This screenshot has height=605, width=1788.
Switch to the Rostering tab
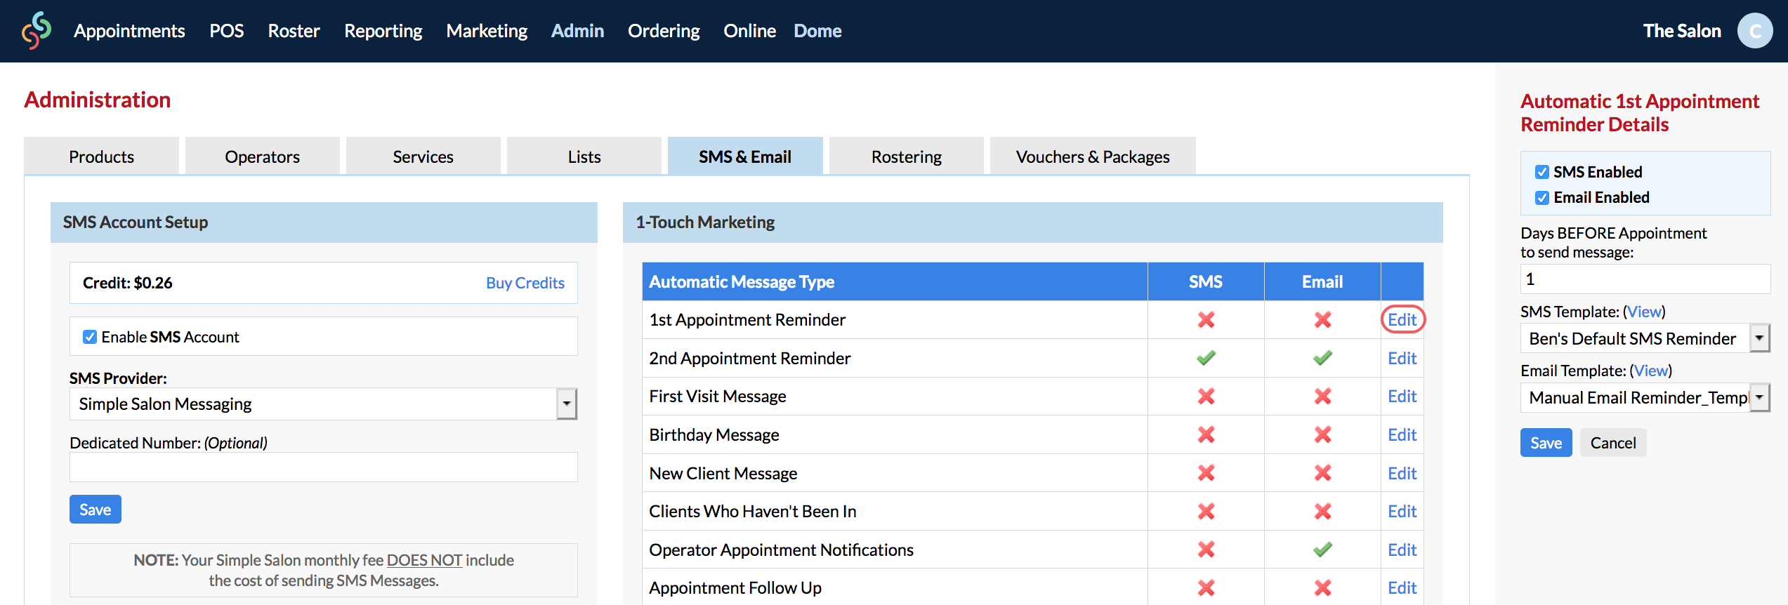pyautogui.click(x=906, y=157)
